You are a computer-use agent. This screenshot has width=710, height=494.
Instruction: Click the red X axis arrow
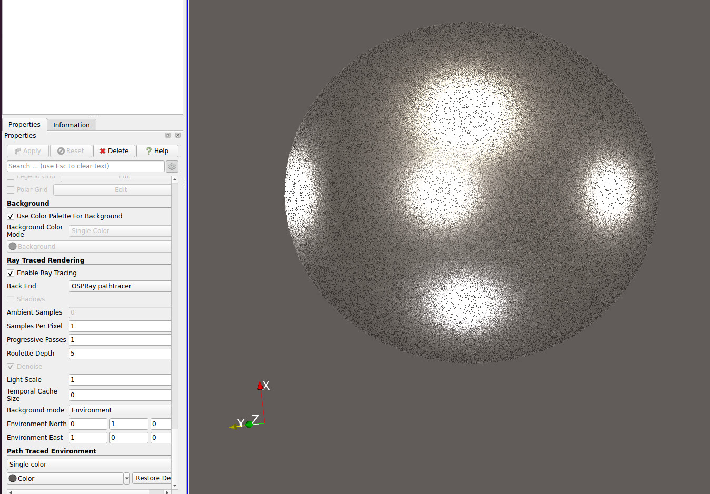pyautogui.click(x=260, y=387)
